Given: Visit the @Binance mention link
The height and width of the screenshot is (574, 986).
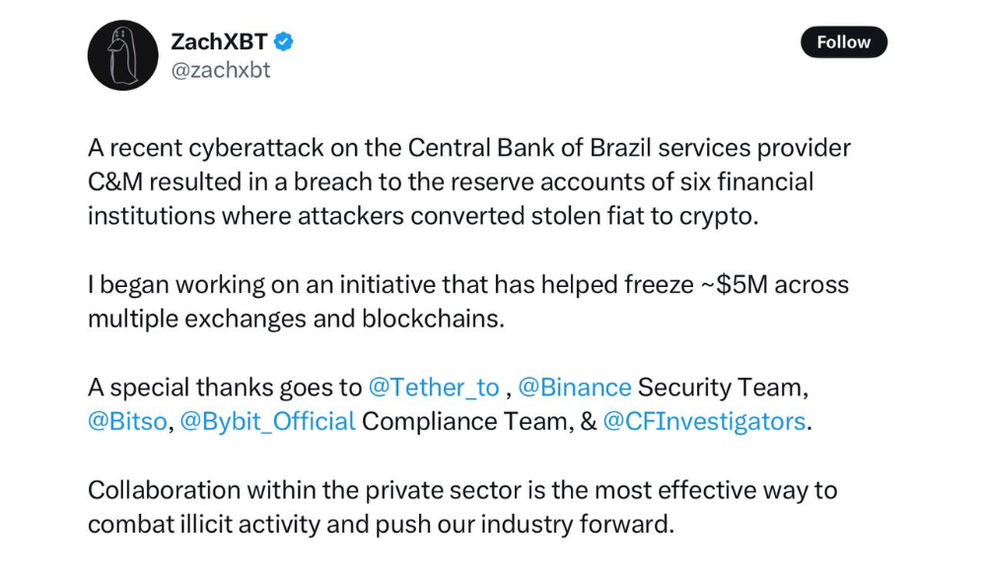Looking at the screenshot, I should [x=574, y=388].
